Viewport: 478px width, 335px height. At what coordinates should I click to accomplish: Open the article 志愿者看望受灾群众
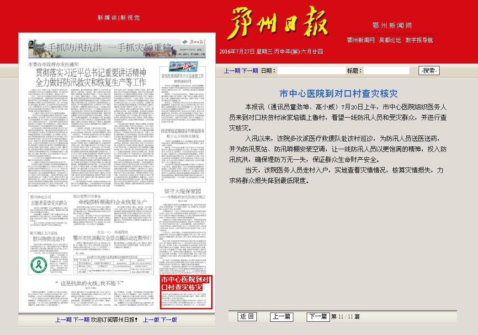[x=49, y=203]
